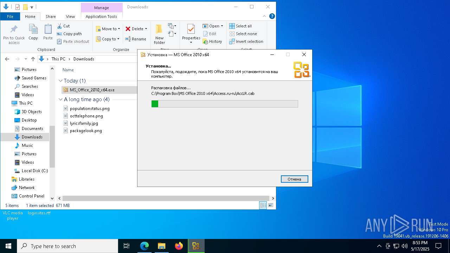Screen dimensions: 450x253
Task: Switch to the Share ribbon tab
Action: pyautogui.click(x=51, y=17)
